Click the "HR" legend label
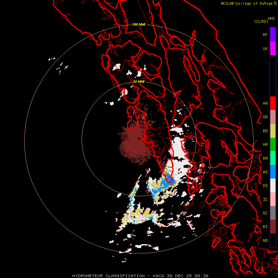 pyautogui.click(x=265, y=145)
